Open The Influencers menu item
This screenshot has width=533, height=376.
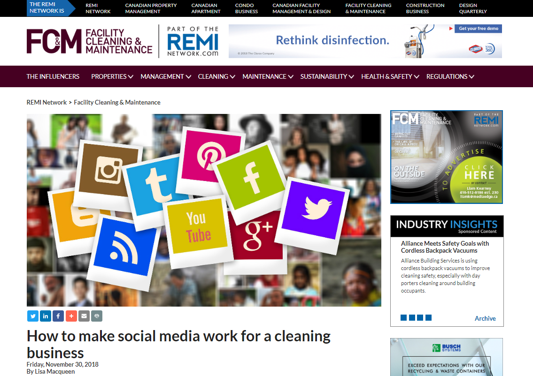[53, 77]
